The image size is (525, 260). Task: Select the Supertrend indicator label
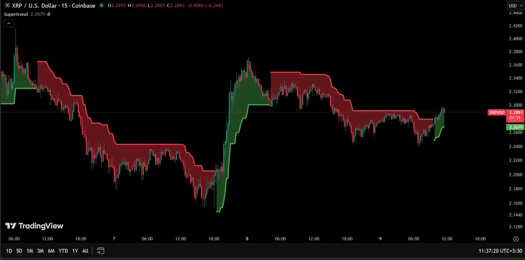pyautogui.click(x=16, y=14)
